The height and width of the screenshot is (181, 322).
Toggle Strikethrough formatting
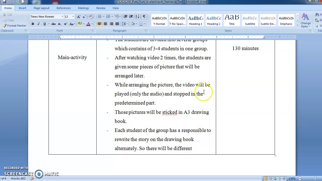pyautogui.click(x=53, y=24)
